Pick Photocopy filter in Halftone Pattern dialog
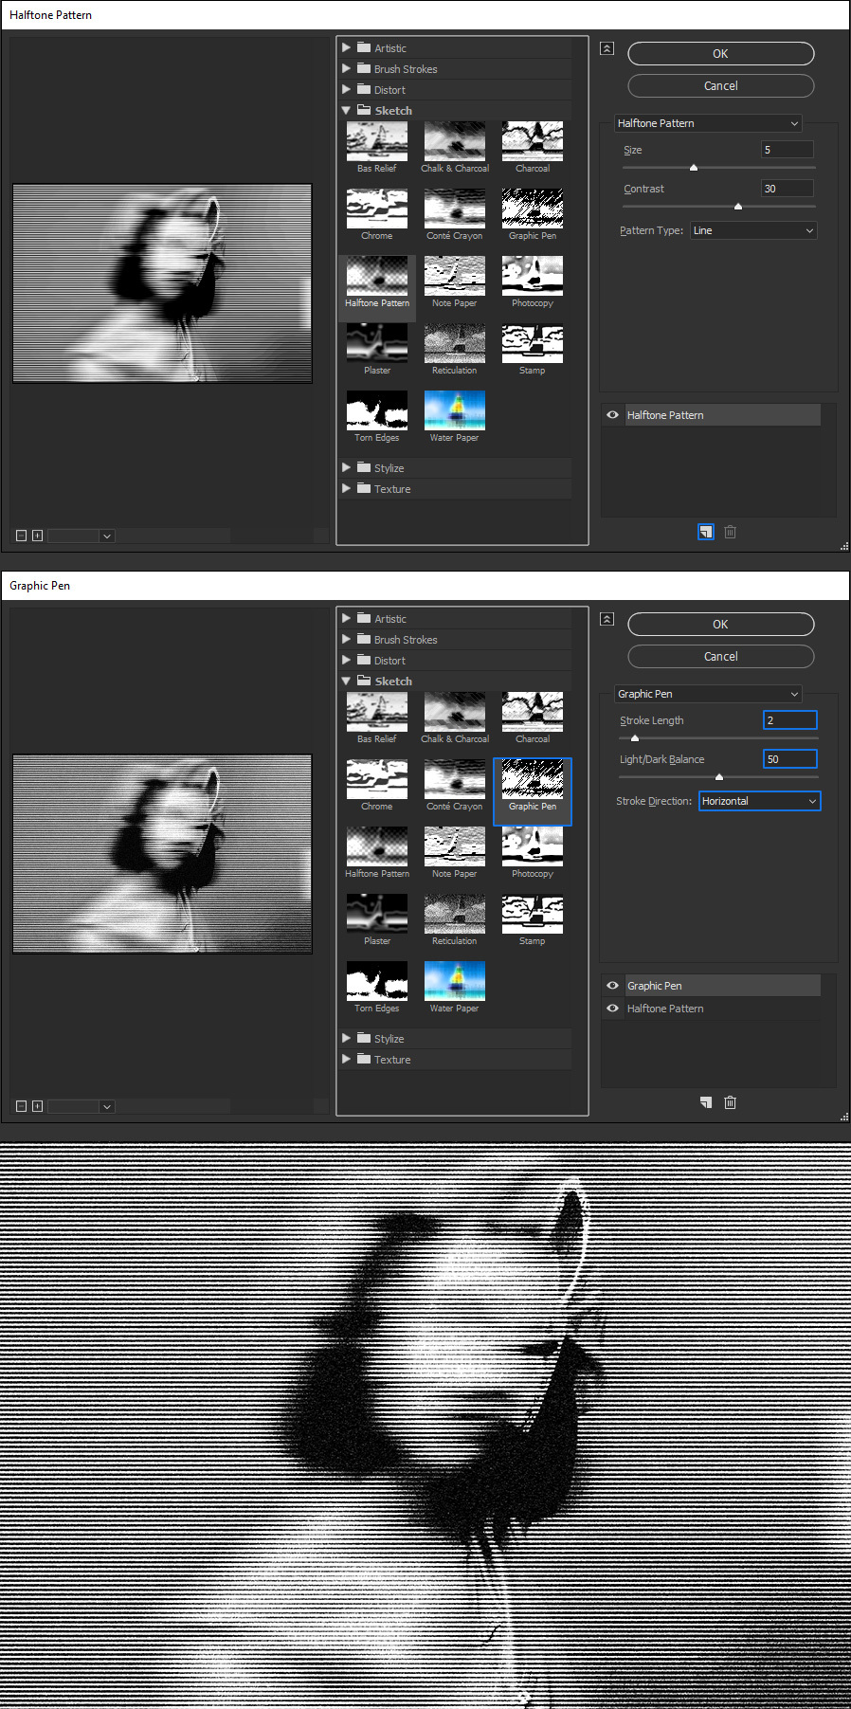 [533, 276]
